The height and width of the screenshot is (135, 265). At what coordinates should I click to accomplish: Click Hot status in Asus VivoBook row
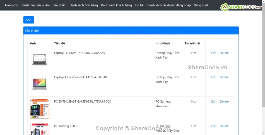pyautogui.click(x=194, y=77)
